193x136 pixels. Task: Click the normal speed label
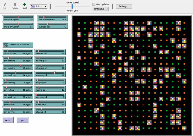pyautogui.click(x=72, y=2)
